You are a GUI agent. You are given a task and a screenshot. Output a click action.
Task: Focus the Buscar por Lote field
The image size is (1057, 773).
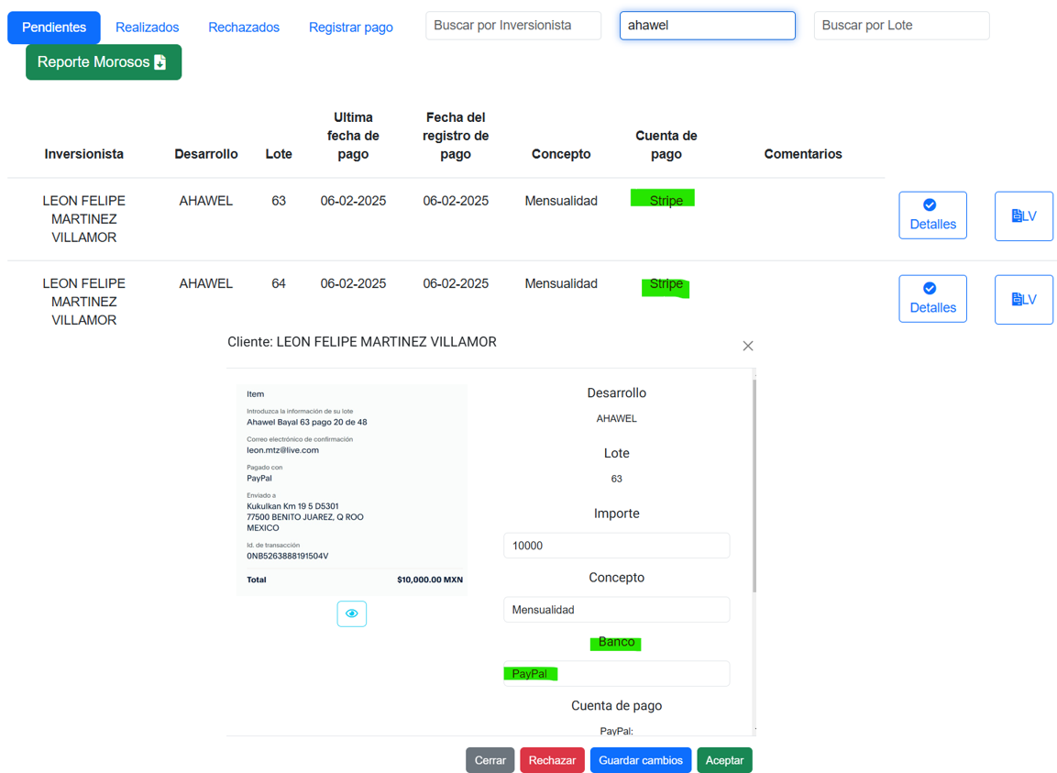pos(901,26)
